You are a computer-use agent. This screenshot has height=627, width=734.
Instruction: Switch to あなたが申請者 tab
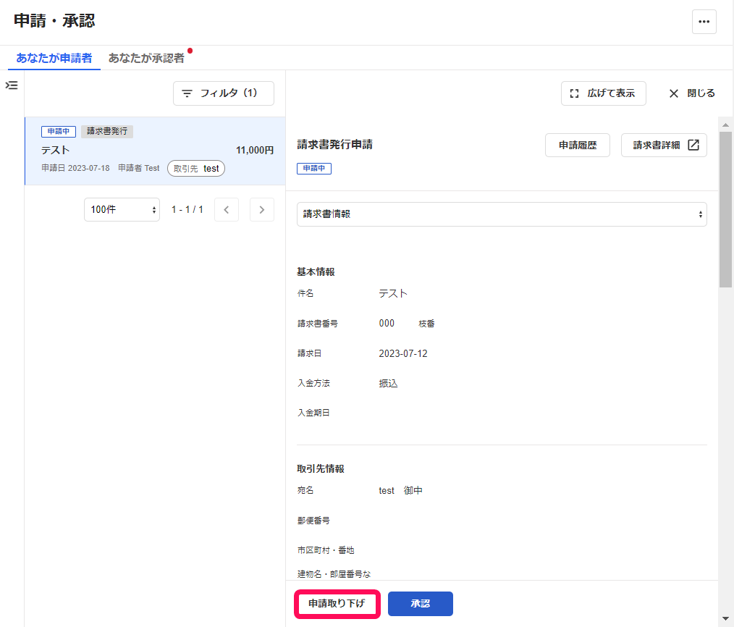click(54, 58)
